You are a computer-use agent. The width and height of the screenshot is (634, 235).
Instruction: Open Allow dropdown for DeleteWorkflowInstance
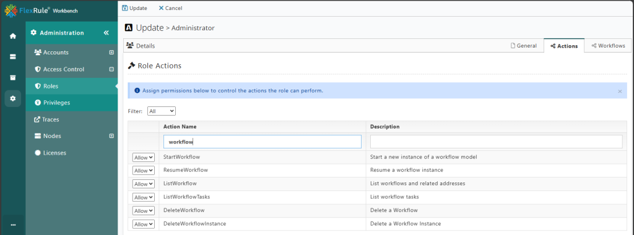coord(144,224)
